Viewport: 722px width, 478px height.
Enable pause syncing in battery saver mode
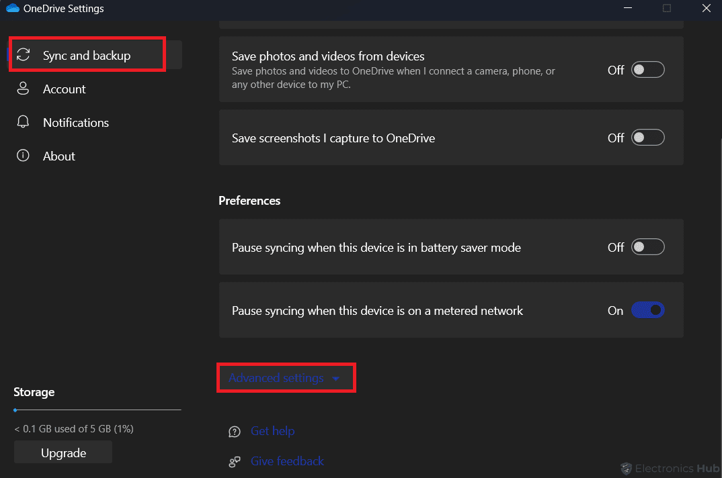pyautogui.click(x=647, y=246)
